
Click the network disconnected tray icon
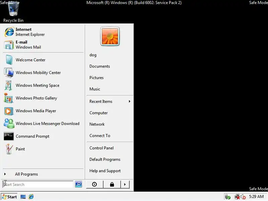tap(237, 197)
